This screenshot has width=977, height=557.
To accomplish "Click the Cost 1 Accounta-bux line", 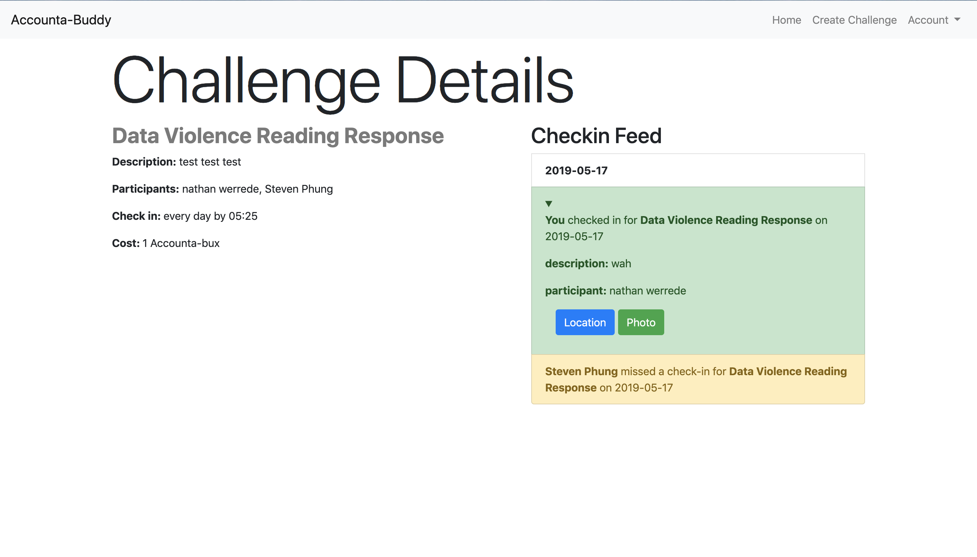I will (x=166, y=243).
